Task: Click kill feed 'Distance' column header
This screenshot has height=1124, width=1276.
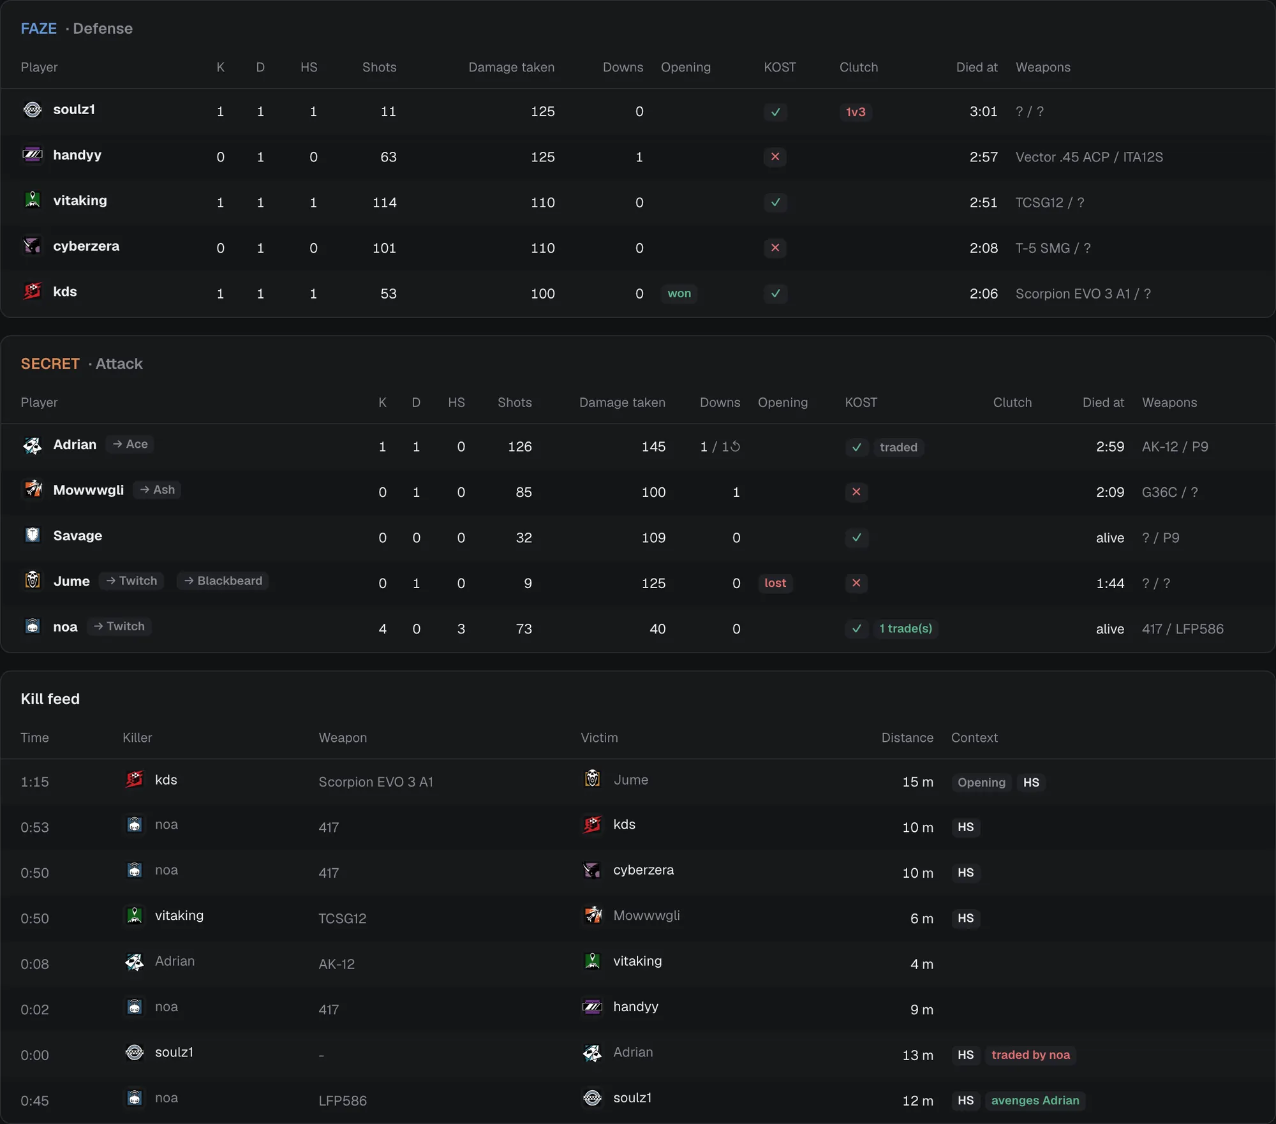Action: (907, 737)
